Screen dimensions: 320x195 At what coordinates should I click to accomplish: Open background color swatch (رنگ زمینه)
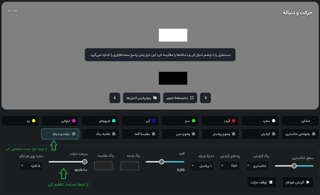130,166
